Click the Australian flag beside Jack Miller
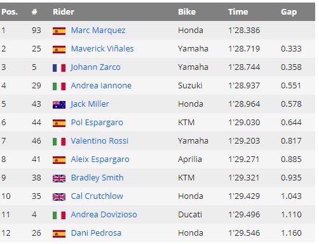 pos(59,105)
